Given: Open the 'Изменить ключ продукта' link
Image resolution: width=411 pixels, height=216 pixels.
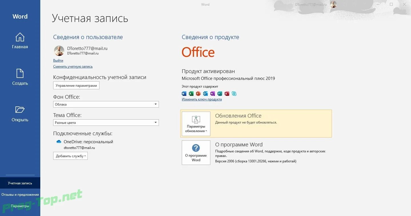Looking at the screenshot, I should pos(202,99).
